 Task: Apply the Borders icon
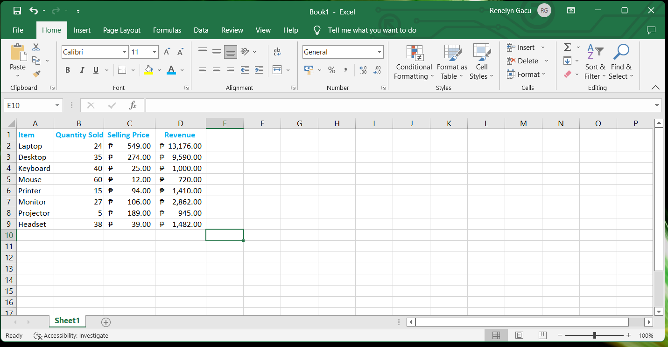[x=122, y=70]
